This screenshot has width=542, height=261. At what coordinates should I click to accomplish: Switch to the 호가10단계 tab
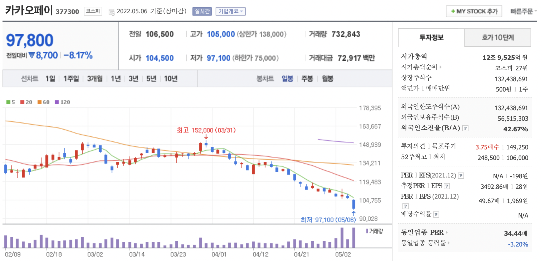(x=498, y=38)
